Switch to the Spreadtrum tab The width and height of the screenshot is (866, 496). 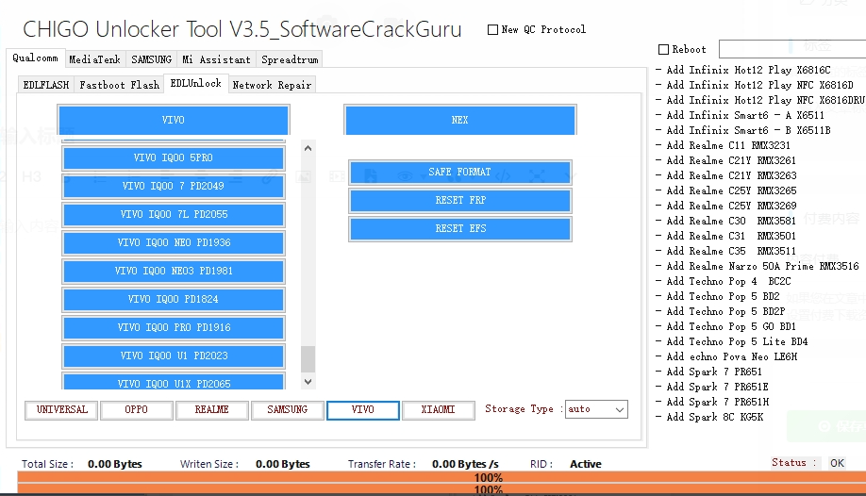point(290,59)
